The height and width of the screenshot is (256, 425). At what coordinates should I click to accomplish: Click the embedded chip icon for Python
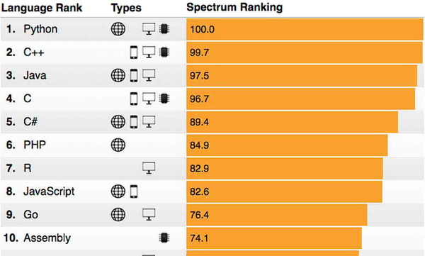(x=164, y=29)
